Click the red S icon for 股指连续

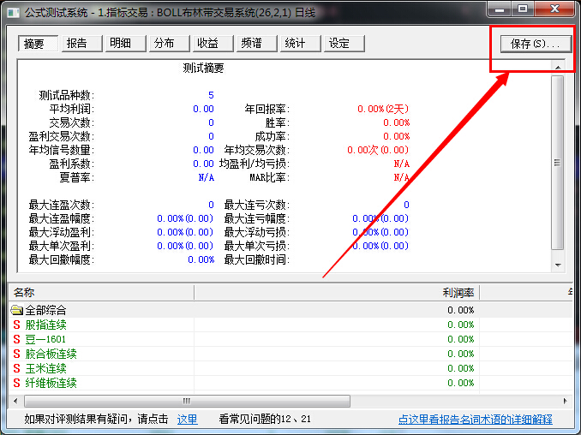pyautogui.click(x=16, y=325)
